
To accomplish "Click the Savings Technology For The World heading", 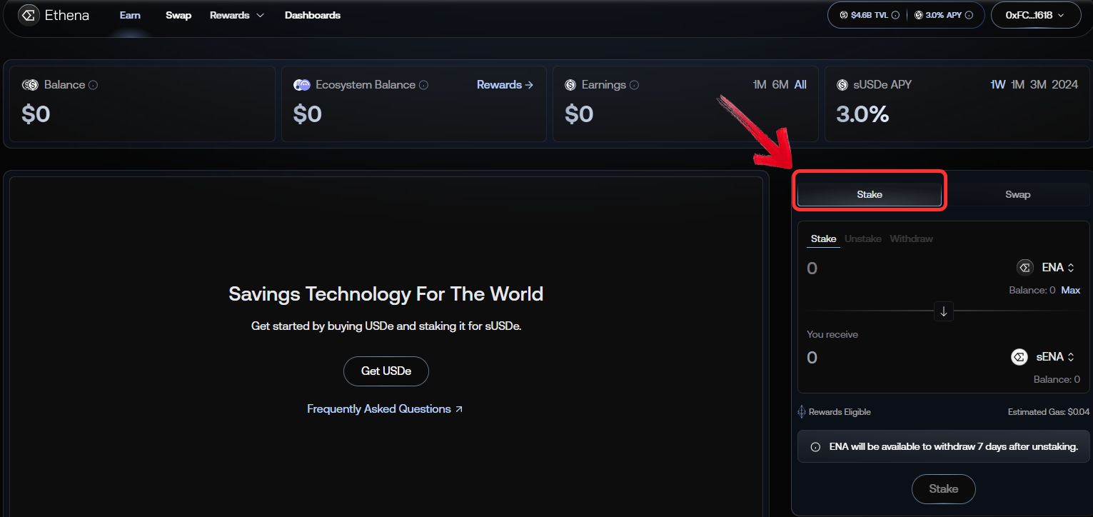I will [386, 293].
